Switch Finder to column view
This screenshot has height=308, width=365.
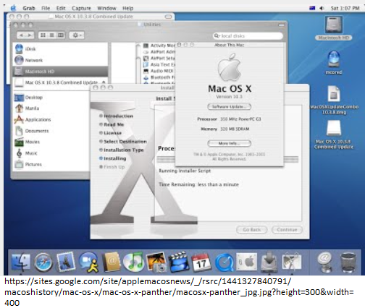point(61,35)
